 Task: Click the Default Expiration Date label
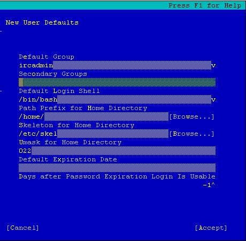[68, 159]
